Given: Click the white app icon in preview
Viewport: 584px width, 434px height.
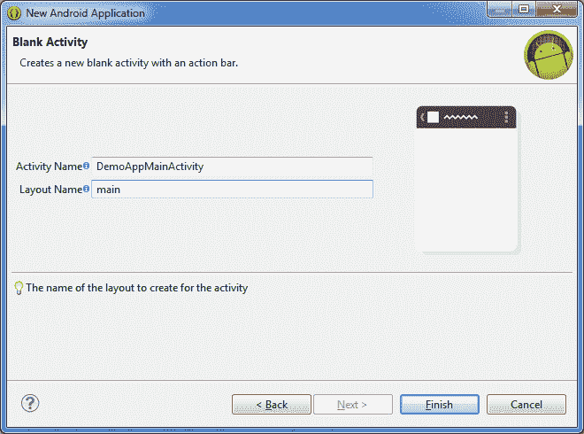Looking at the screenshot, I should (x=433, y=117).
